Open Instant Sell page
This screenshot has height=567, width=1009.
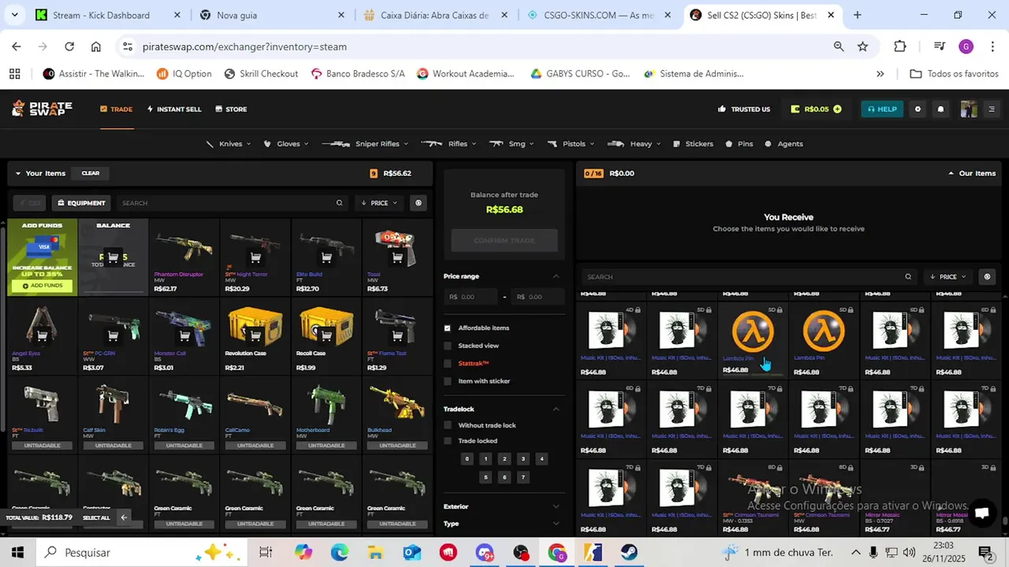point(174,109)
